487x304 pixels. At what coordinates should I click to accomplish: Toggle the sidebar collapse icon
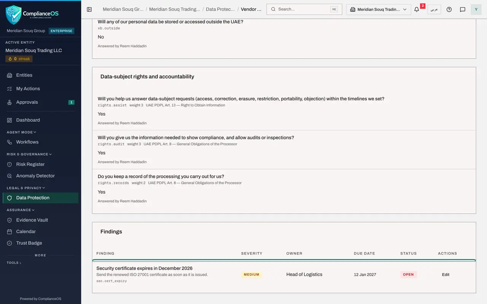point(89,9)
